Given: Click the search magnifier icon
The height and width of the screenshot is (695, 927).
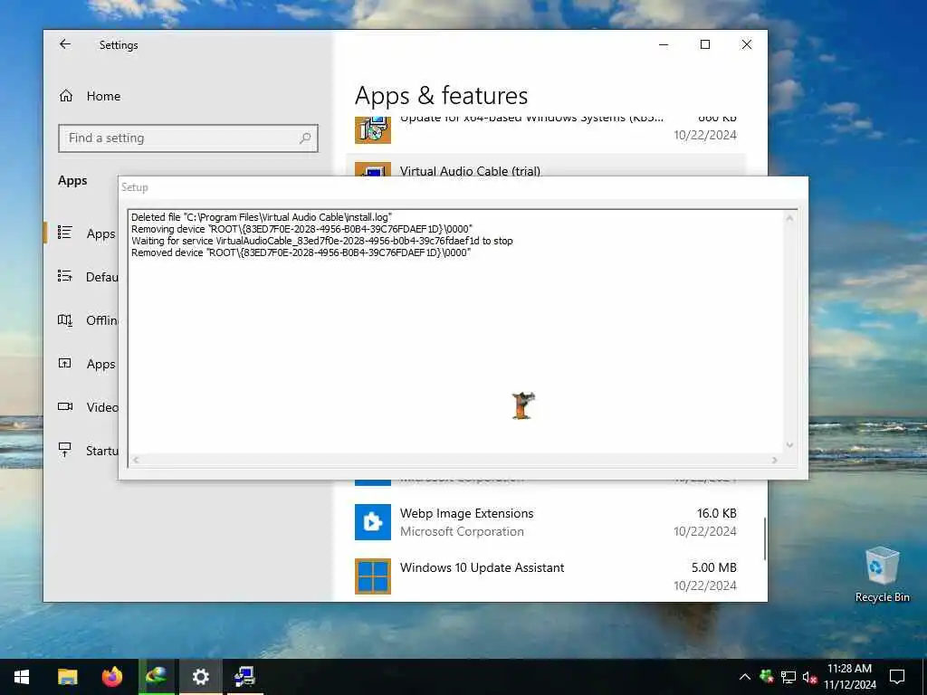Looking at the screenshot, I should [x=305, y=138].
